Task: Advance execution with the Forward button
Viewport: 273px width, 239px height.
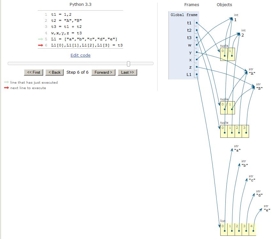Action: (x=103, y=72)
